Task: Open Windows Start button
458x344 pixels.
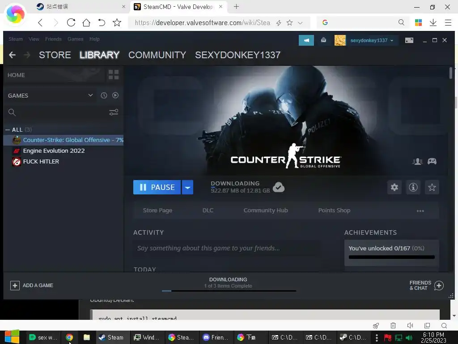Action: (12, 337)
